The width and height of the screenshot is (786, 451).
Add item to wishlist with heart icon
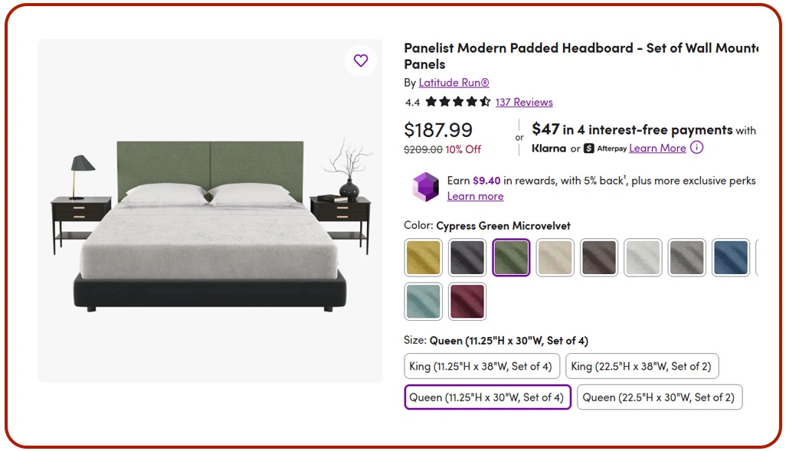point(361,60)
